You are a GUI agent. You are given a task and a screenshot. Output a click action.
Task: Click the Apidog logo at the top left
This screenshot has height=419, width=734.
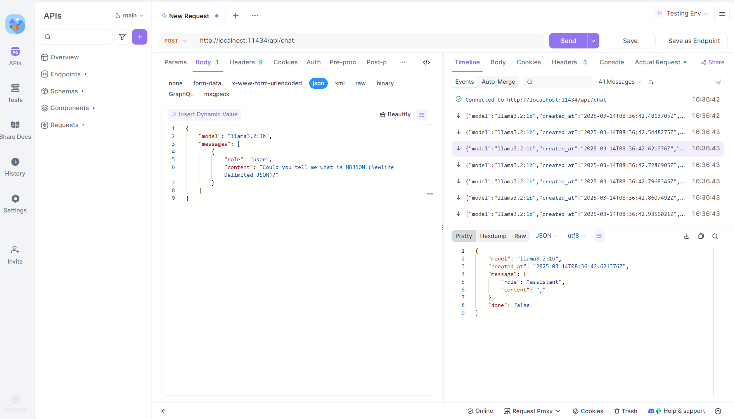pyautogui.click(x=15, y=24)
